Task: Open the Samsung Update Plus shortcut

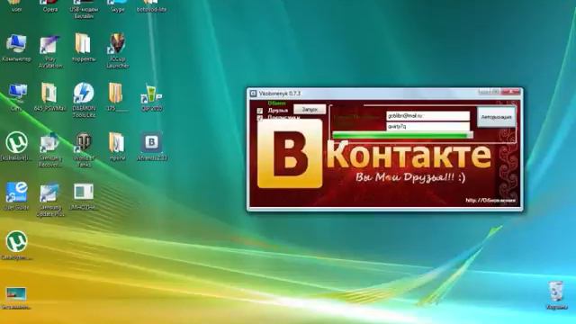Action: (x=50, y=200)
